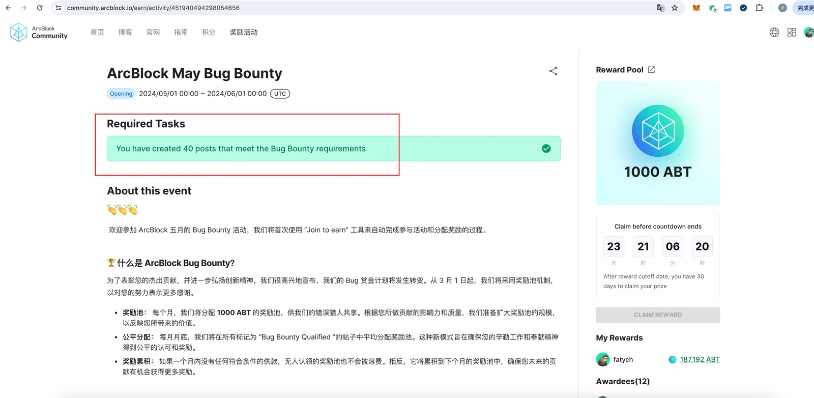814x398 pixels.
Task: Click the browser forward arrow
Action: [x=24, y=8]
